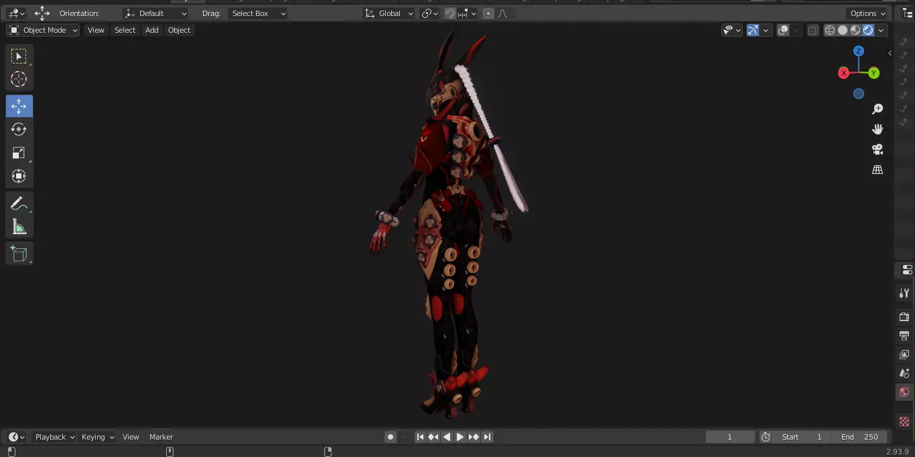The width and height of the screenshot is (915, 457).
Task: Open the Orientation Default dropdown
Action: point(156,13)
